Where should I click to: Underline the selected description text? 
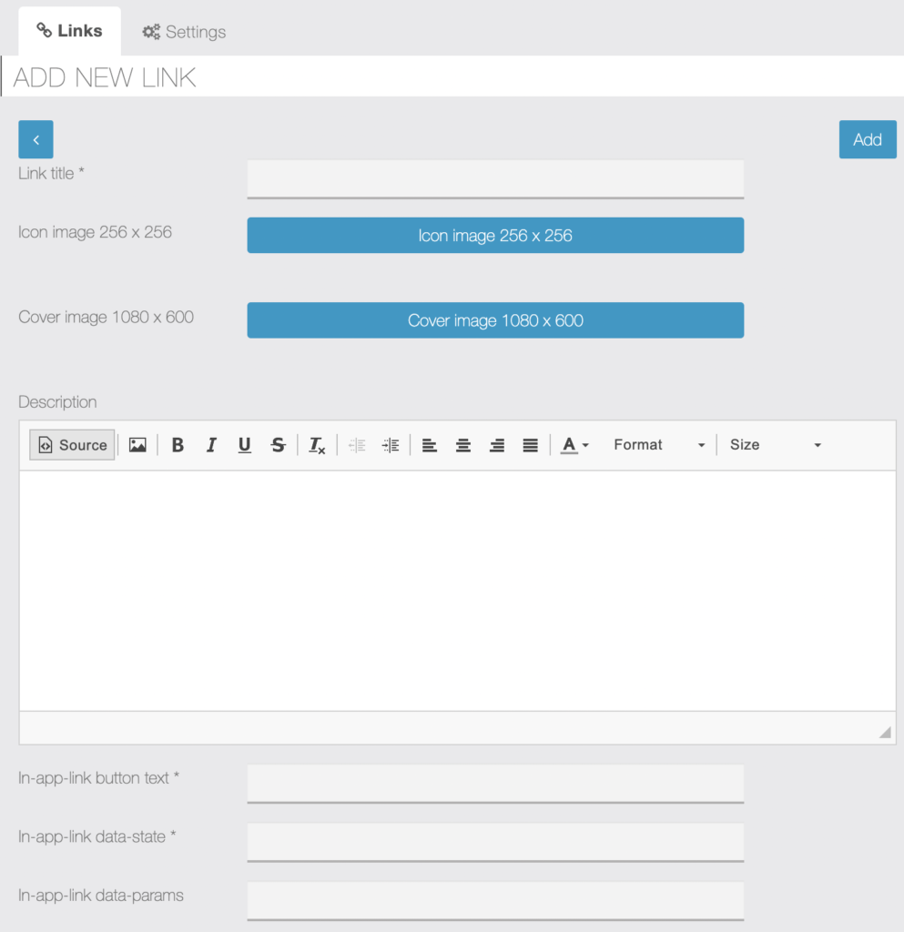click(244, 445)
